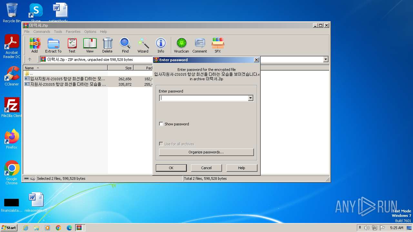Click the Info toolbar icon
Image resolution: width=413 pixels, height=232 pixels.
click(161, 45)
